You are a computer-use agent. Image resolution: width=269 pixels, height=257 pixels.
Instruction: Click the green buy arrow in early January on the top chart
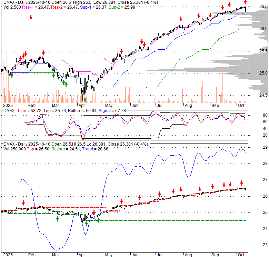point(12,75)
